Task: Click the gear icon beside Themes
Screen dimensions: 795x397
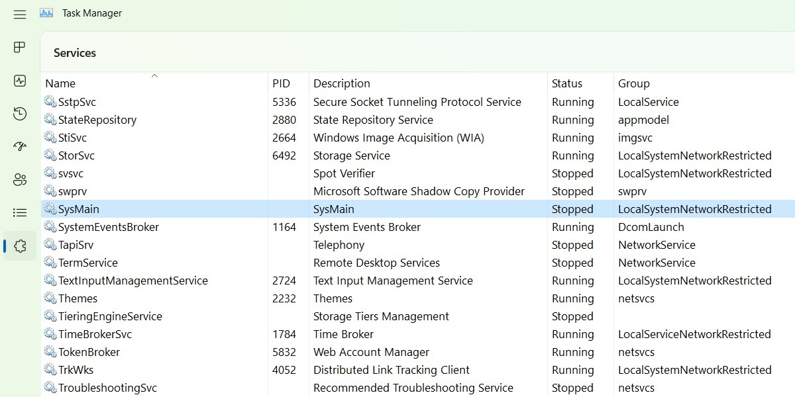Action: pyautogui.click(x=50, y=298)
